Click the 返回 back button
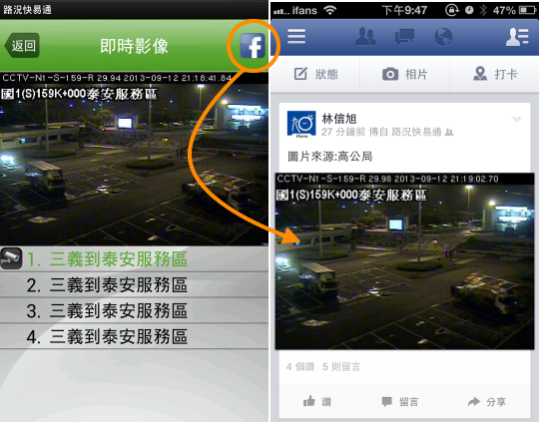Image resolution: width=539 pixels, height=422 pixels. pyautogui.click(x=22, y=45)
